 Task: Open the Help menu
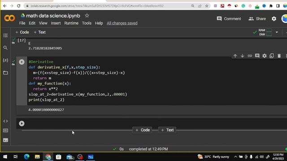tap(99, 23)
